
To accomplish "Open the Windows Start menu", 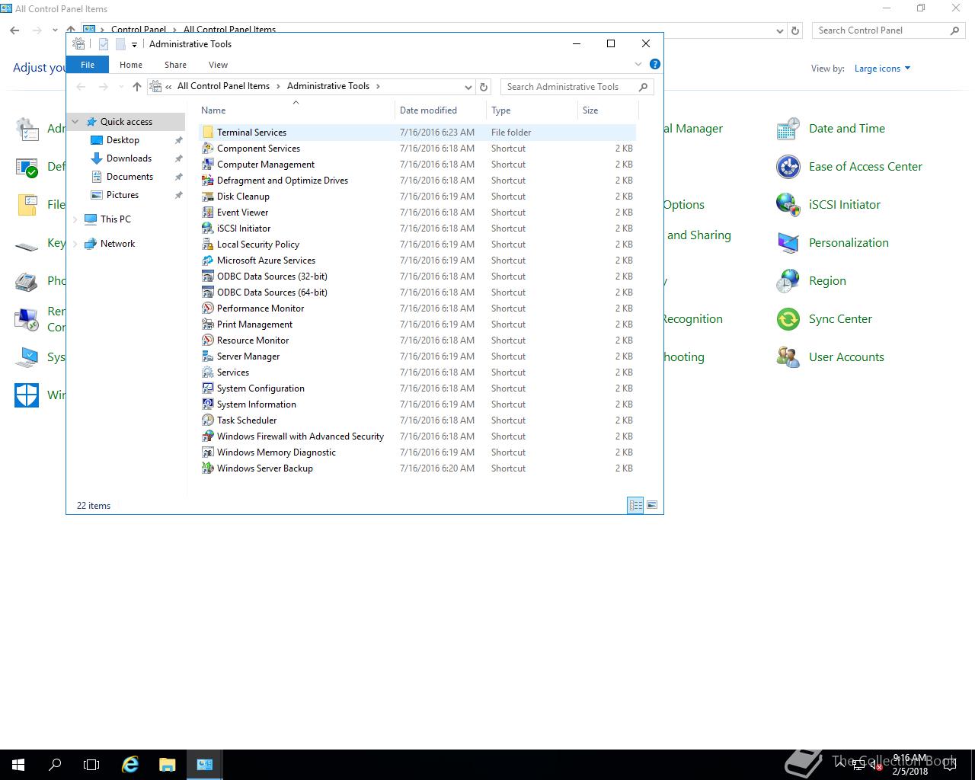I will tap(18, 765).
